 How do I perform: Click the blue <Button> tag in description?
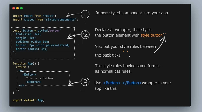(x=112, y=83)
